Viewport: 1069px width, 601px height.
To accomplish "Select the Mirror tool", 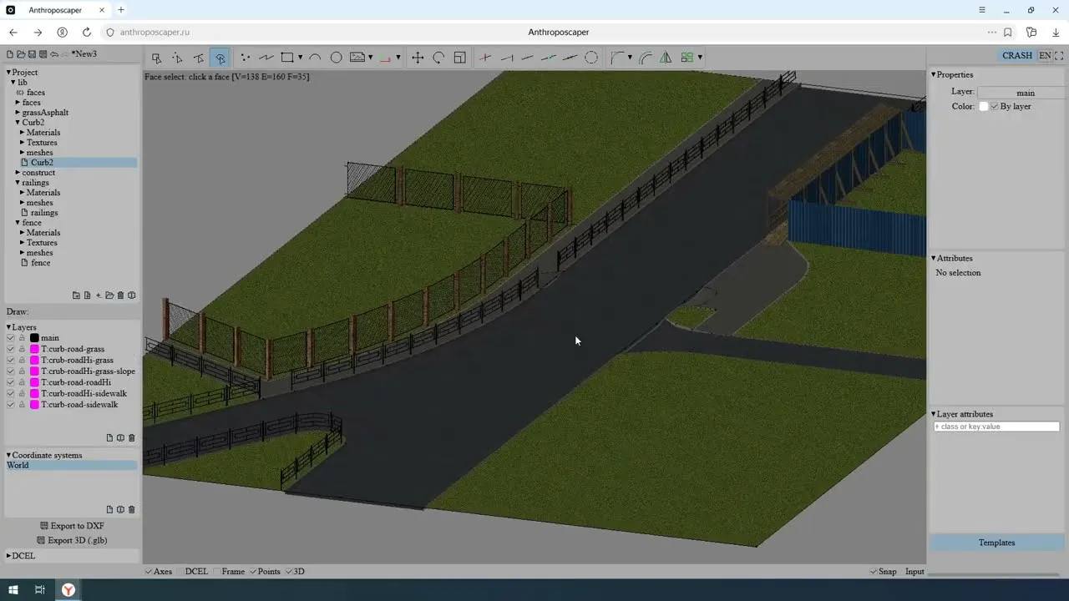I will [x=666, y=58].
